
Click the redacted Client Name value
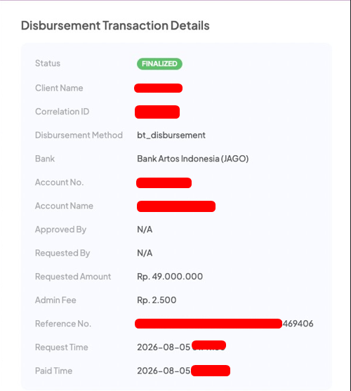pyautogui.click(x=158, y=88)
